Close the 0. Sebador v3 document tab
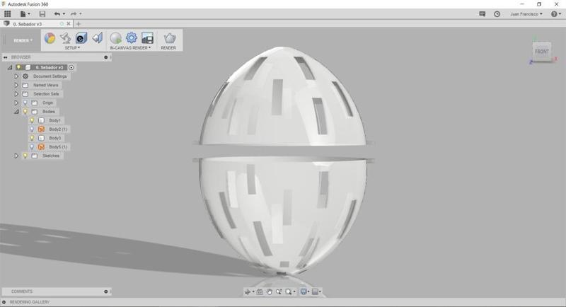 [x=69, y=24]
